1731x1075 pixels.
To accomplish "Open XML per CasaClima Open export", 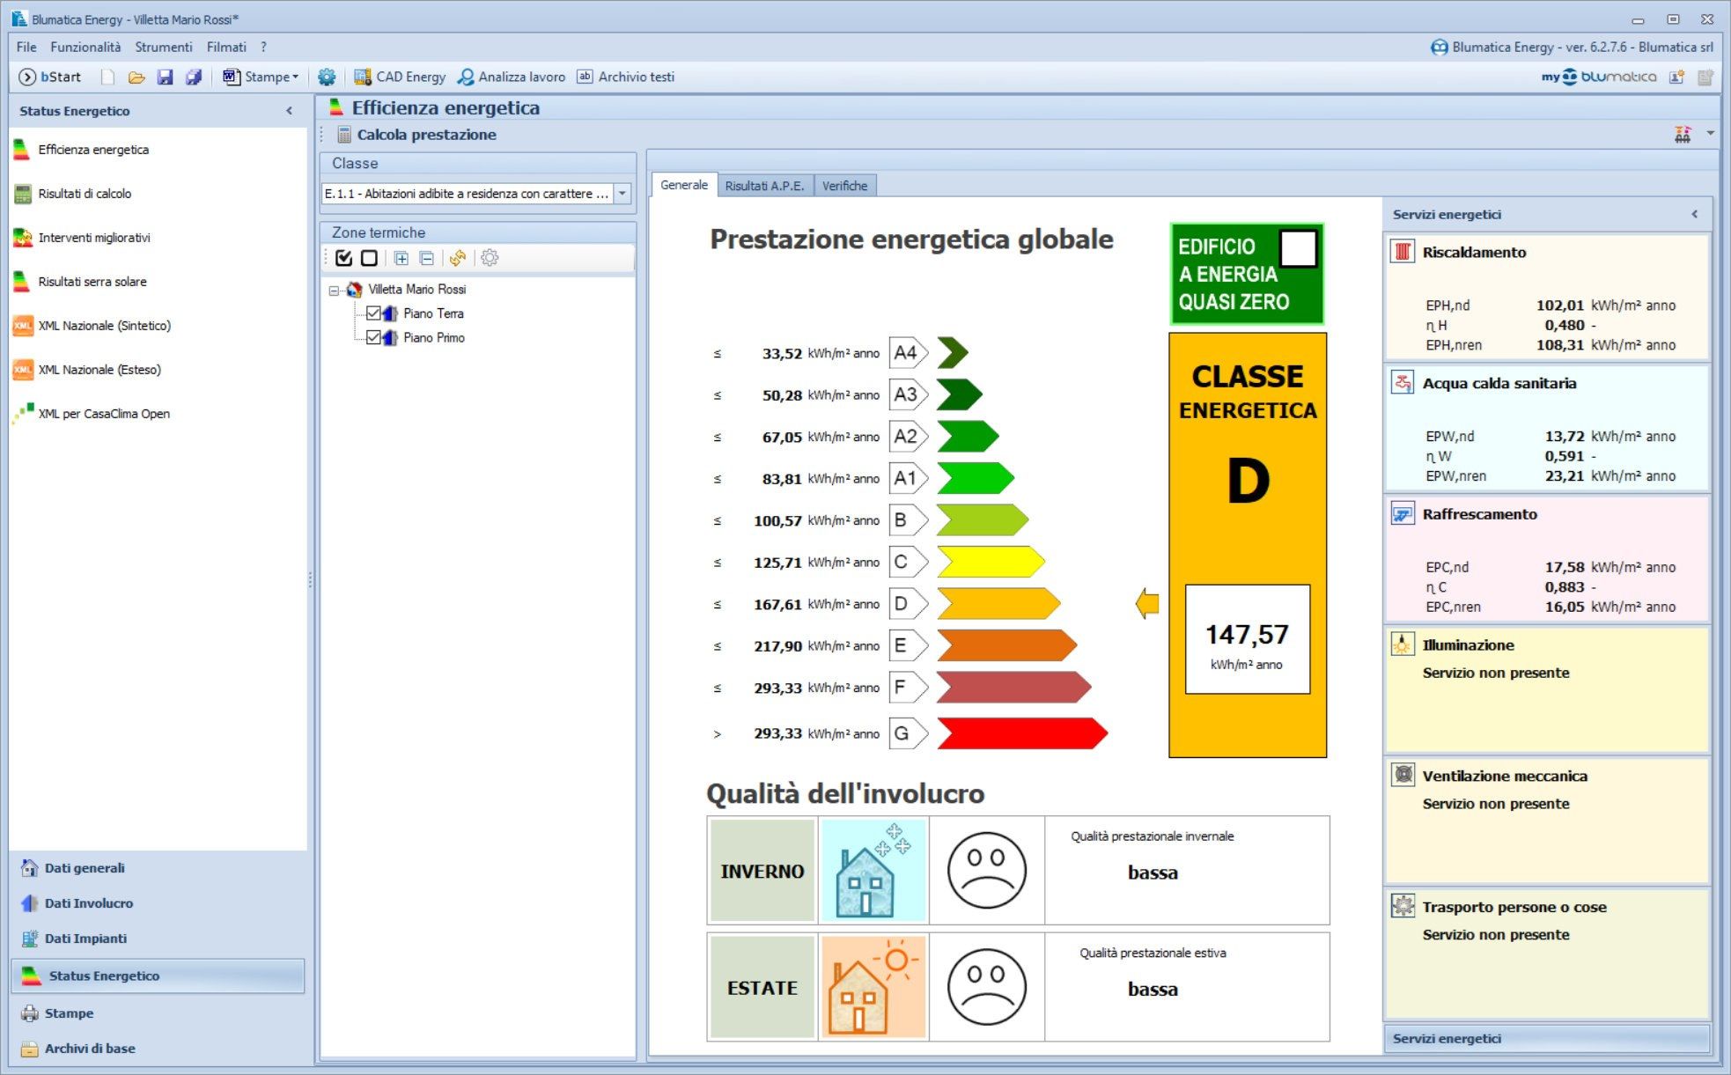I will [104, 413].
